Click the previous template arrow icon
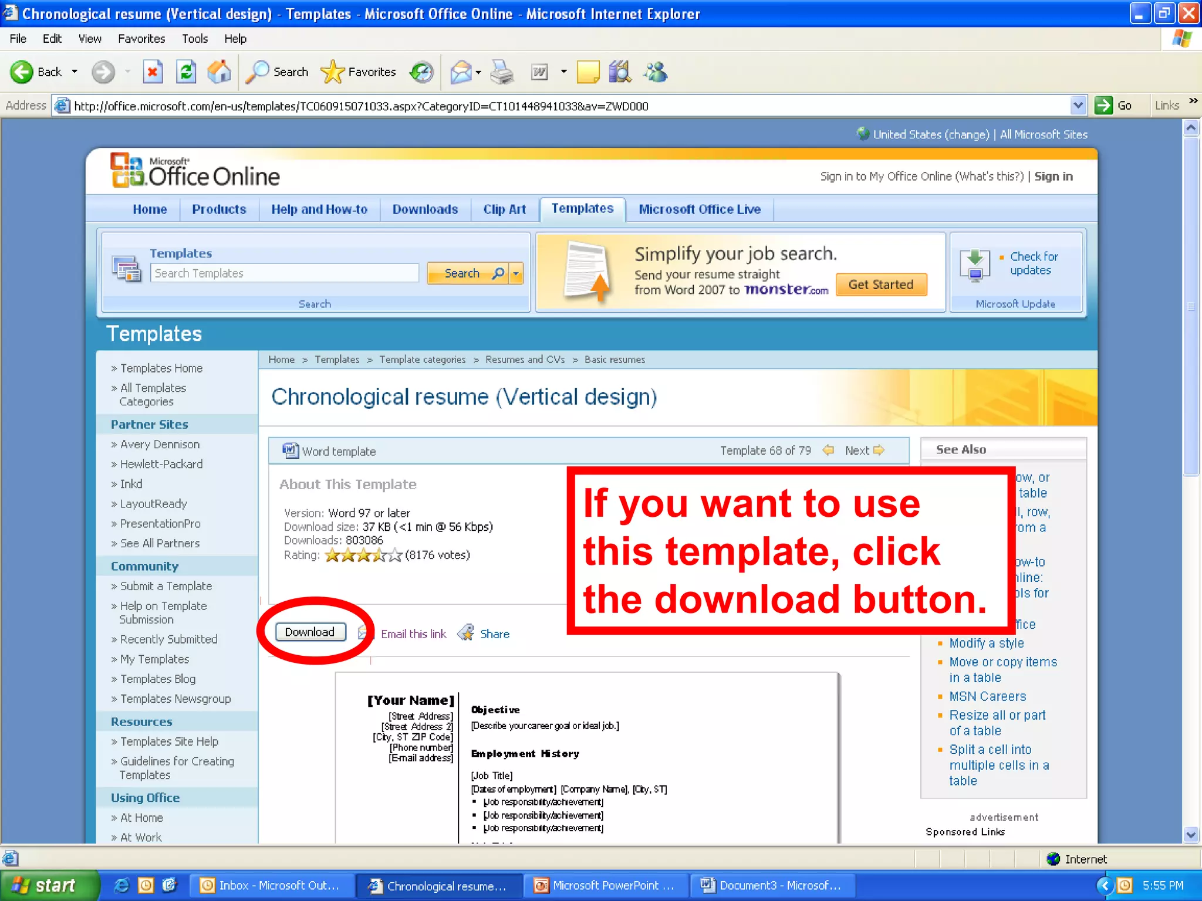 [828, 450]
